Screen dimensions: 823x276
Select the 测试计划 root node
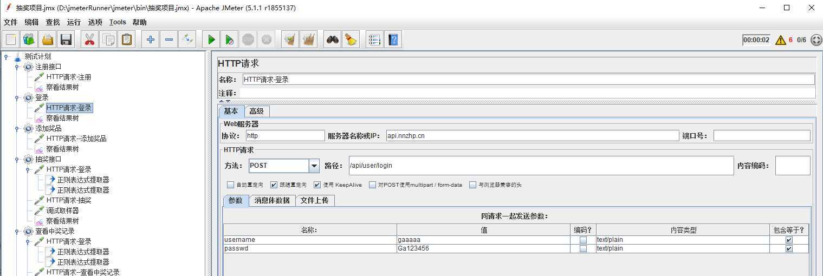tap(37, 56)
